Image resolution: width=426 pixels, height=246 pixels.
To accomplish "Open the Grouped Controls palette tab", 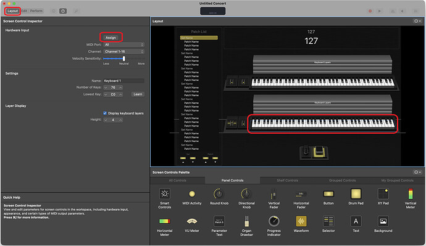I will tap(342, 181).
